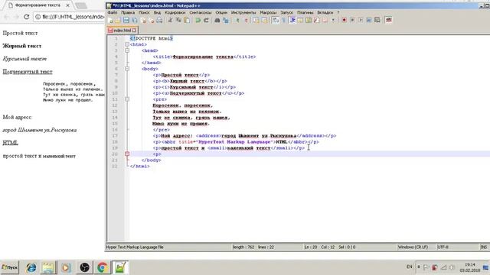Click the Save All toolbar icon

click(x=135, y=21)
